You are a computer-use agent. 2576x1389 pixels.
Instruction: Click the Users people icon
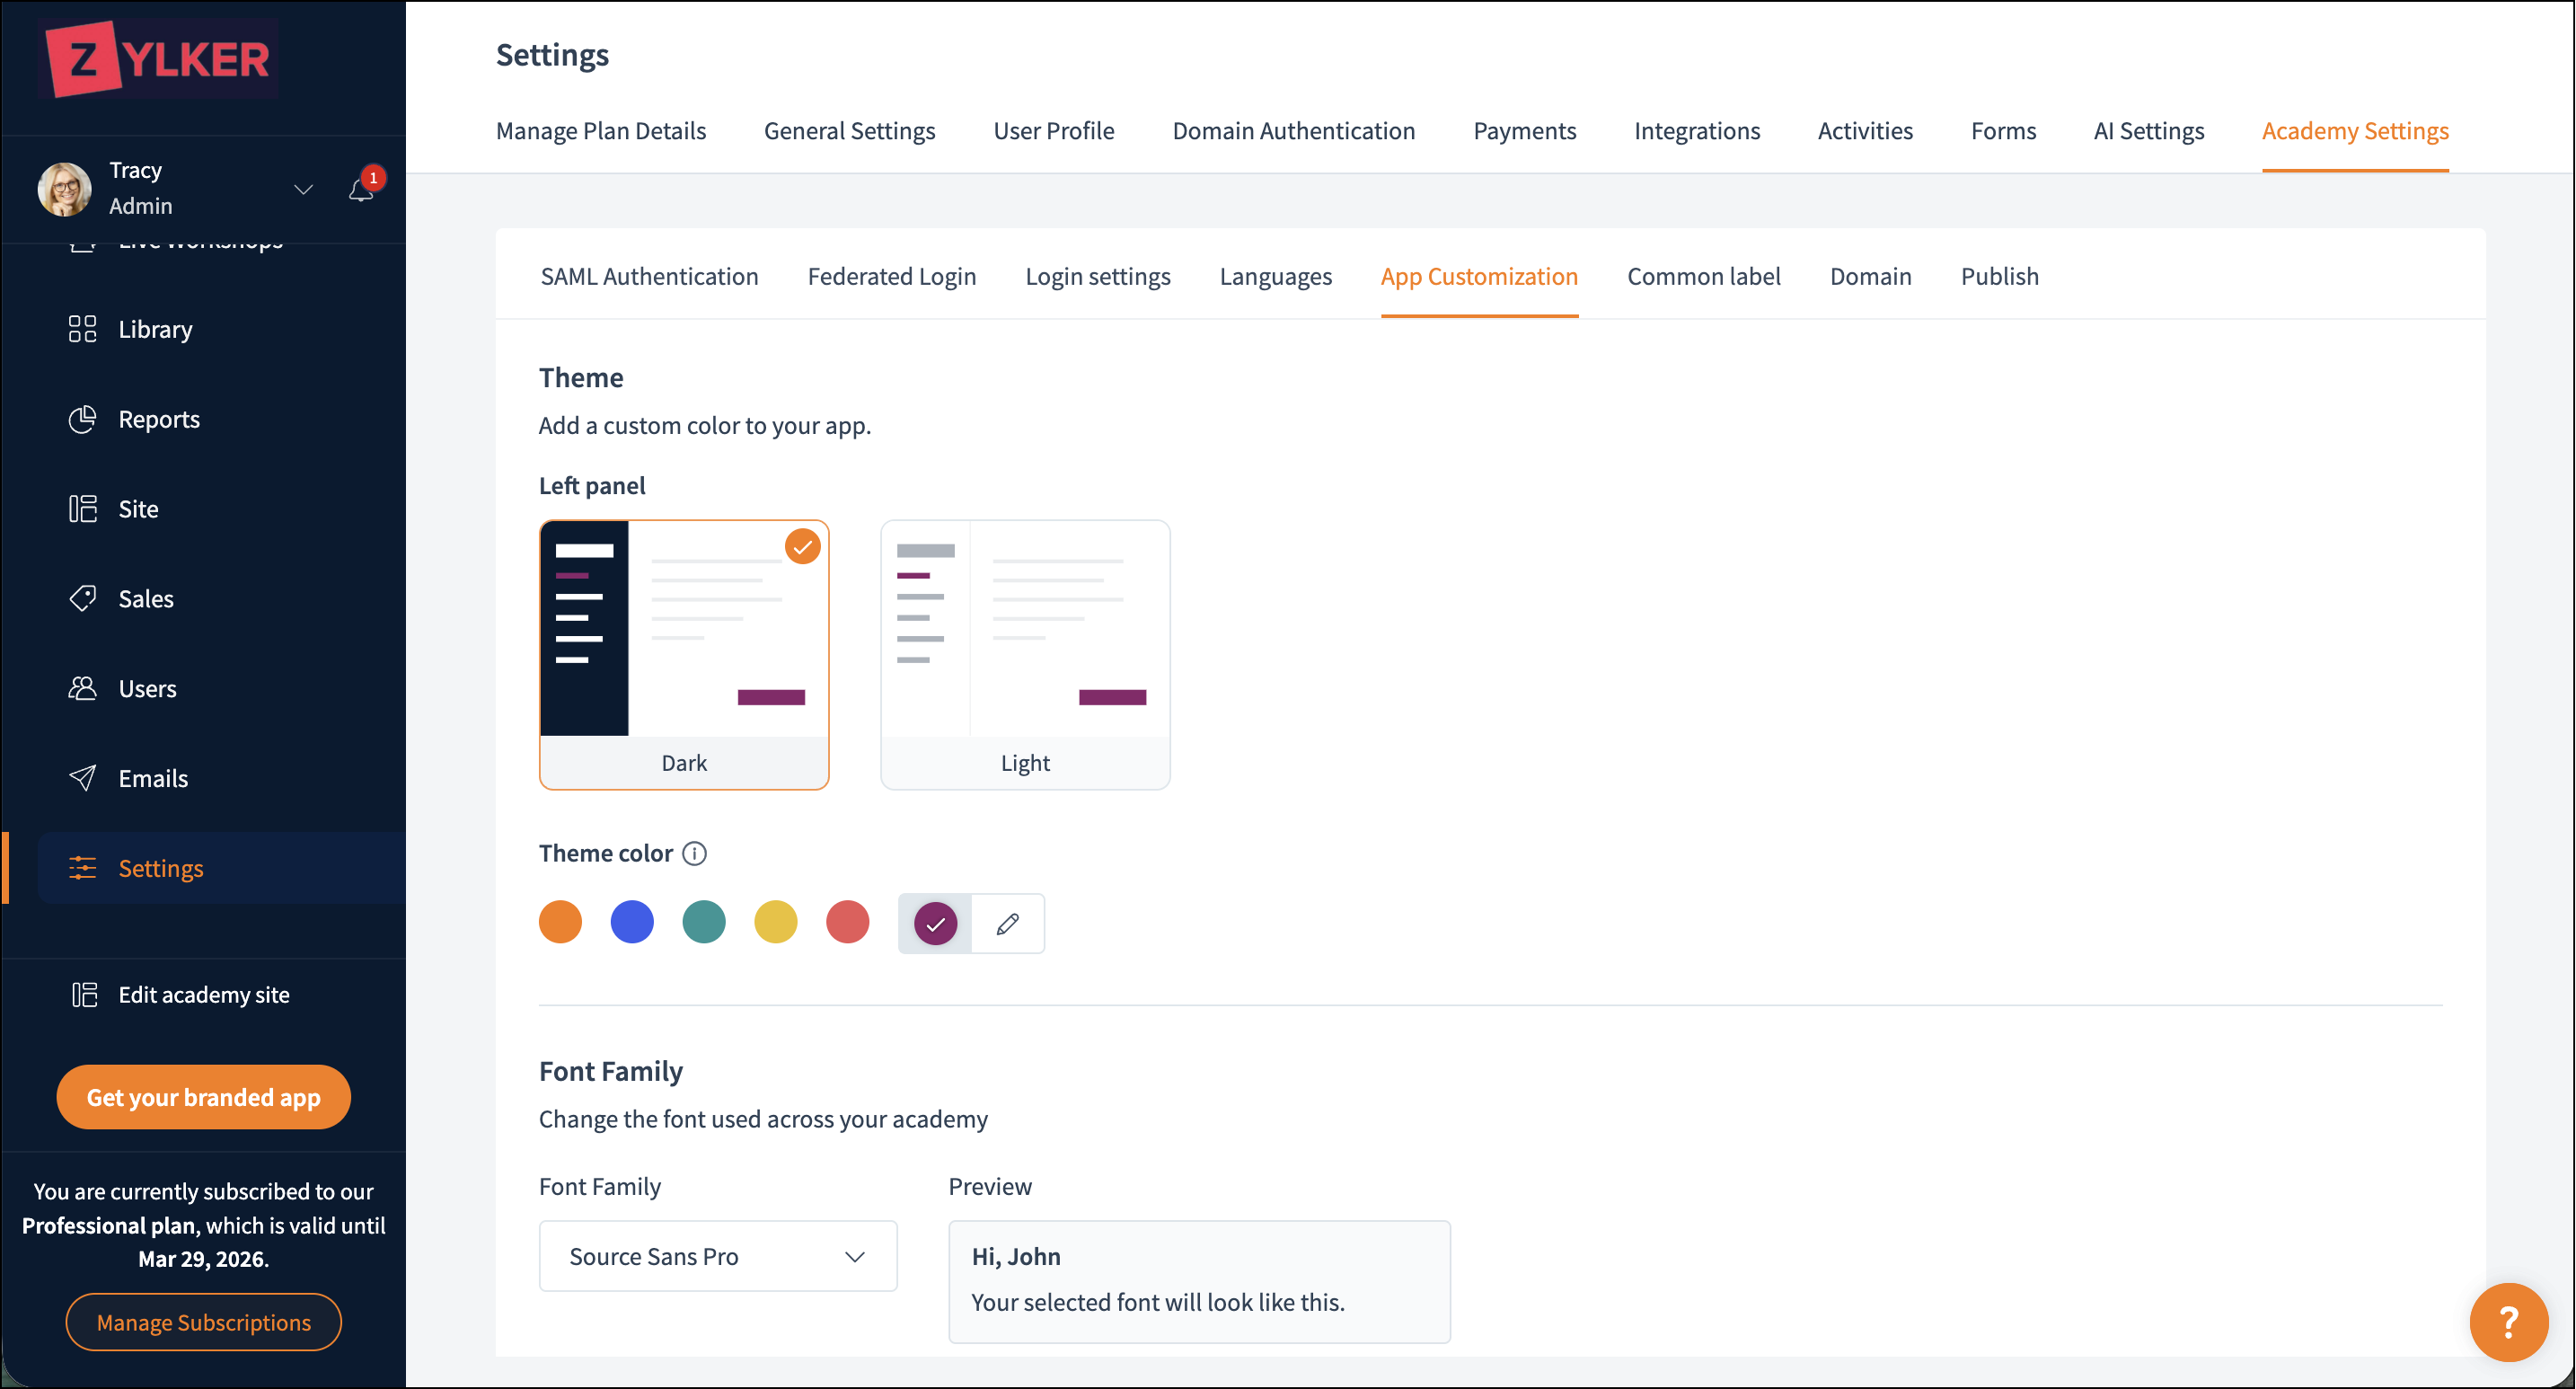coord(82,688)
